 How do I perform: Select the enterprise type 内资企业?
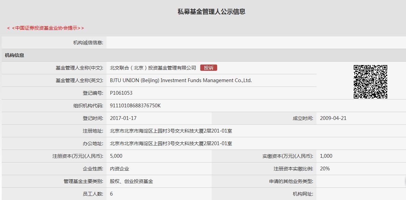(120, 169)
